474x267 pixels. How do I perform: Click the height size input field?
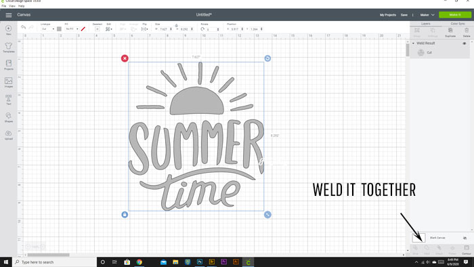[186, 29]
